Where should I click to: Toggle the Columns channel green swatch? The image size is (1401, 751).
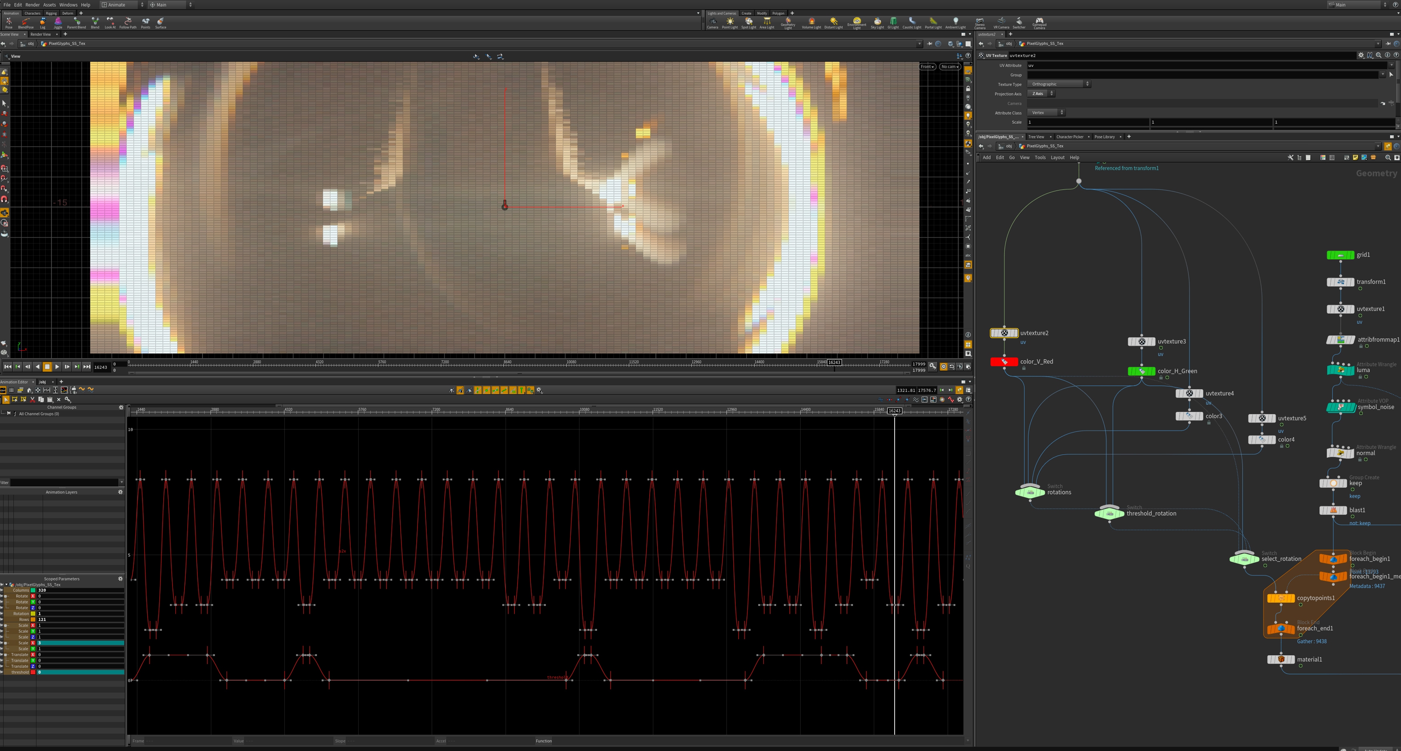click(x=33, y=590)
